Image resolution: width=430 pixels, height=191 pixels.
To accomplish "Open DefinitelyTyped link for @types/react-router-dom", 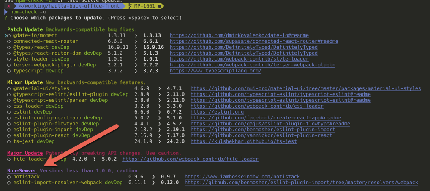I will coord(244,53).
